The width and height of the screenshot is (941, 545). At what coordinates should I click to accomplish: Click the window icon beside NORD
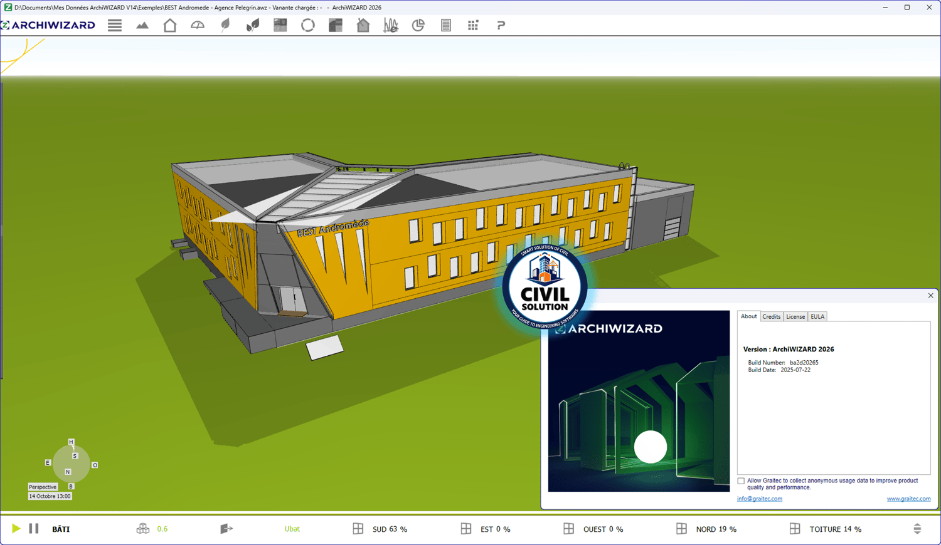click(x=682, y=529)
